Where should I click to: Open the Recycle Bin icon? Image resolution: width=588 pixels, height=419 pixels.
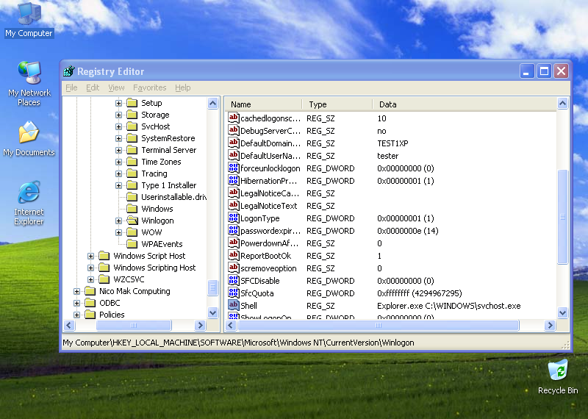pos(558,376)
